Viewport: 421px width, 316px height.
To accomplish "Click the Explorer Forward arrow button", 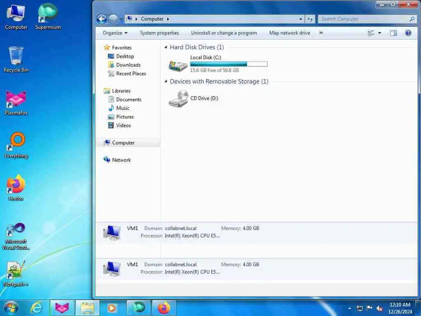I will 113,19.
